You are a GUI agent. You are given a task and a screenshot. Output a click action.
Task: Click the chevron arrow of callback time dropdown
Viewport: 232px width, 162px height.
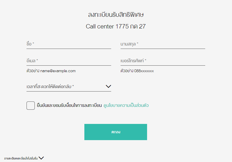pos(109,86)
